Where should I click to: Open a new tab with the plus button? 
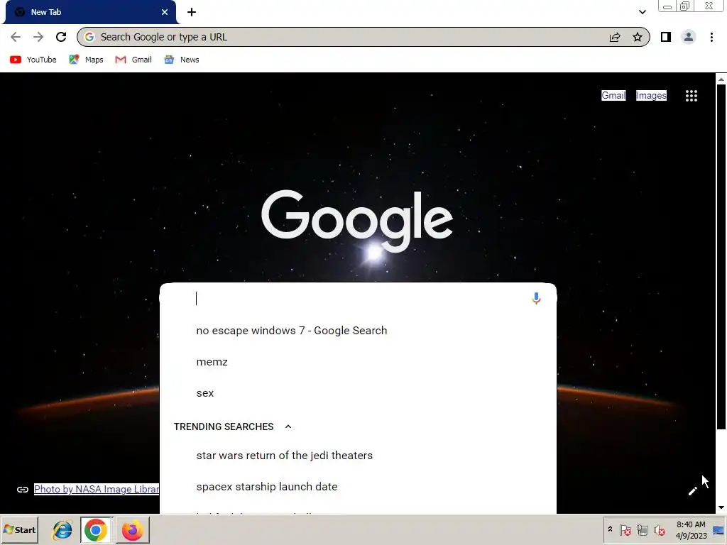(x=192, y=12)
